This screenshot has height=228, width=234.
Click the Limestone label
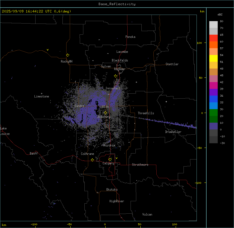(42, 96)
